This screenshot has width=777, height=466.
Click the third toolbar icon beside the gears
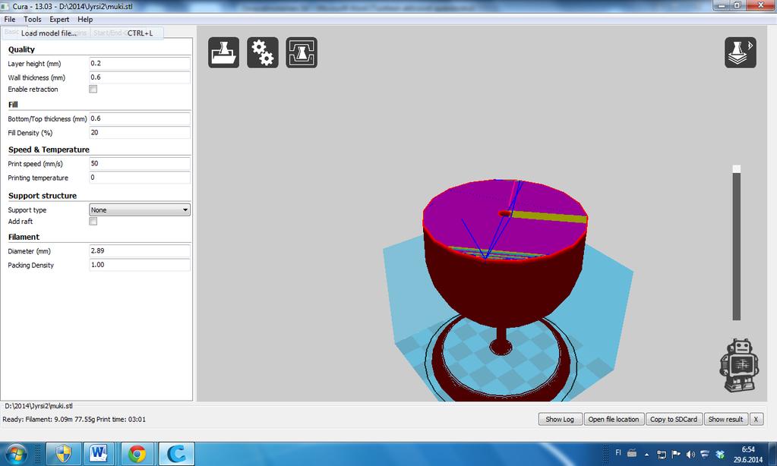point(302,52)
